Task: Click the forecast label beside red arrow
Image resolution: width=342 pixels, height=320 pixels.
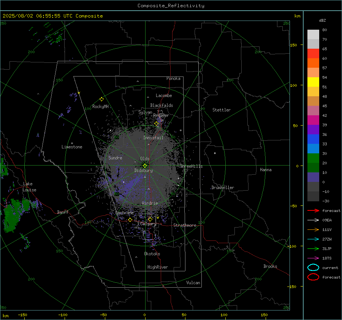Action: click(331, 210)
